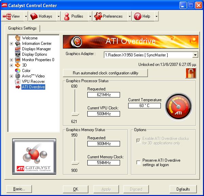This screenshot has height=196, width=204.
Task: Run automated clock configuration utility
Action: tap(105, 73)
